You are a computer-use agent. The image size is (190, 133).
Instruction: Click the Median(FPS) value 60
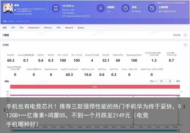(118, 61)
